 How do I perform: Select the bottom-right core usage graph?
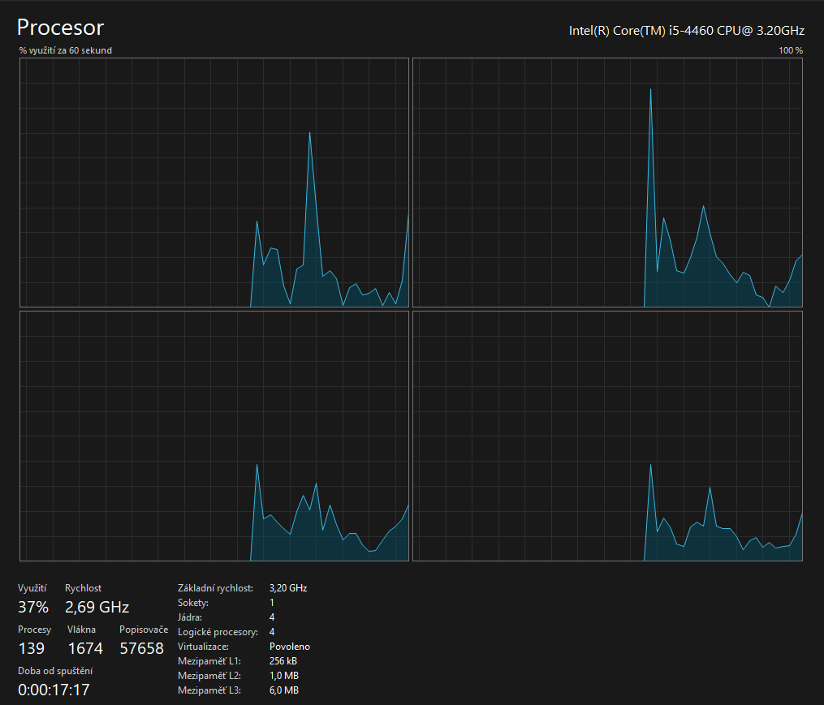click(x=607, y=436)
